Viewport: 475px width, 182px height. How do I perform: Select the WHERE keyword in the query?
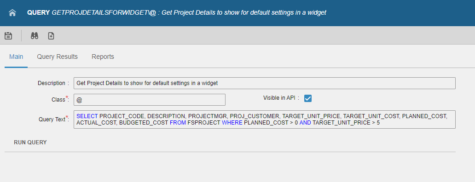pos(232,123)
